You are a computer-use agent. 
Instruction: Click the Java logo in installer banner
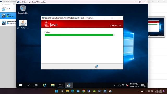click(51, 24)
